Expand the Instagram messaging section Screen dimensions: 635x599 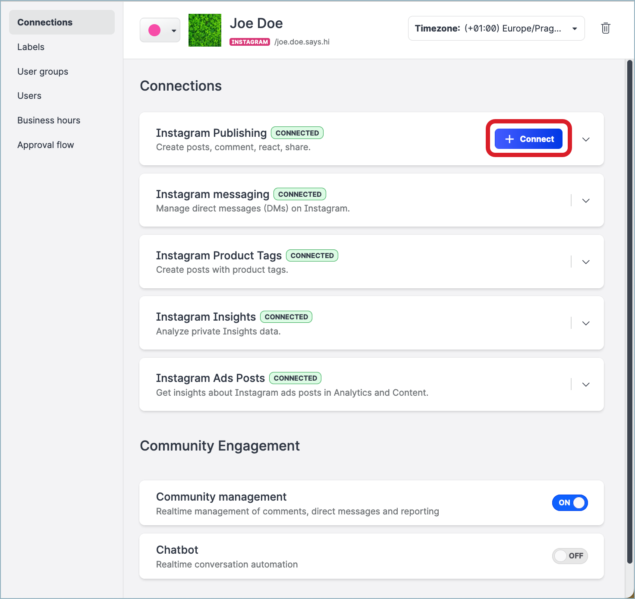[585, 201]
